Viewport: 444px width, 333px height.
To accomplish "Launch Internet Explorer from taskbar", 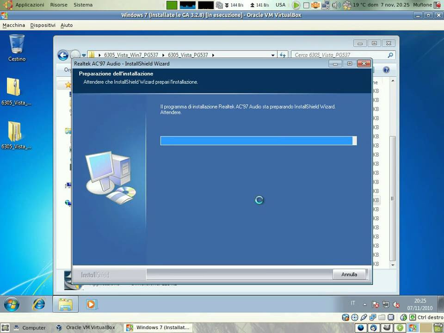I will [39, 304].
